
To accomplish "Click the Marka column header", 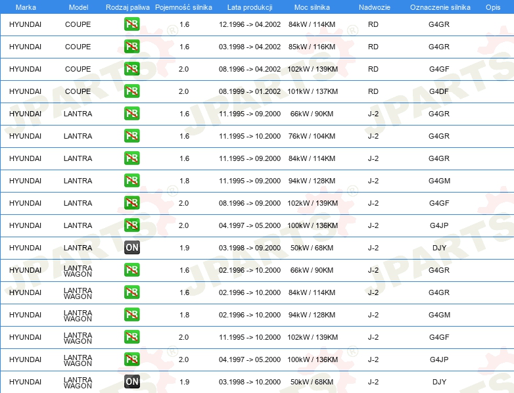I will click(x=26, y=7).
